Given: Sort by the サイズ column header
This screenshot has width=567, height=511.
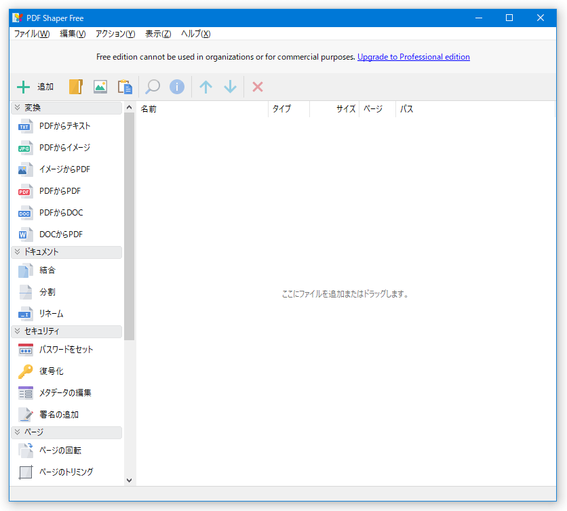Looking at the screenshot, I should pyautogui.click(x=334, y=109).
